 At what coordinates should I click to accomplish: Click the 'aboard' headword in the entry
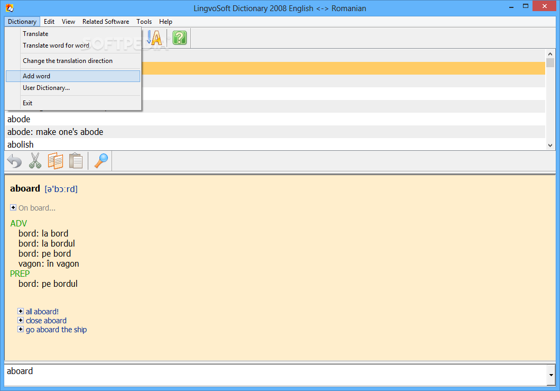click(25, 188)
